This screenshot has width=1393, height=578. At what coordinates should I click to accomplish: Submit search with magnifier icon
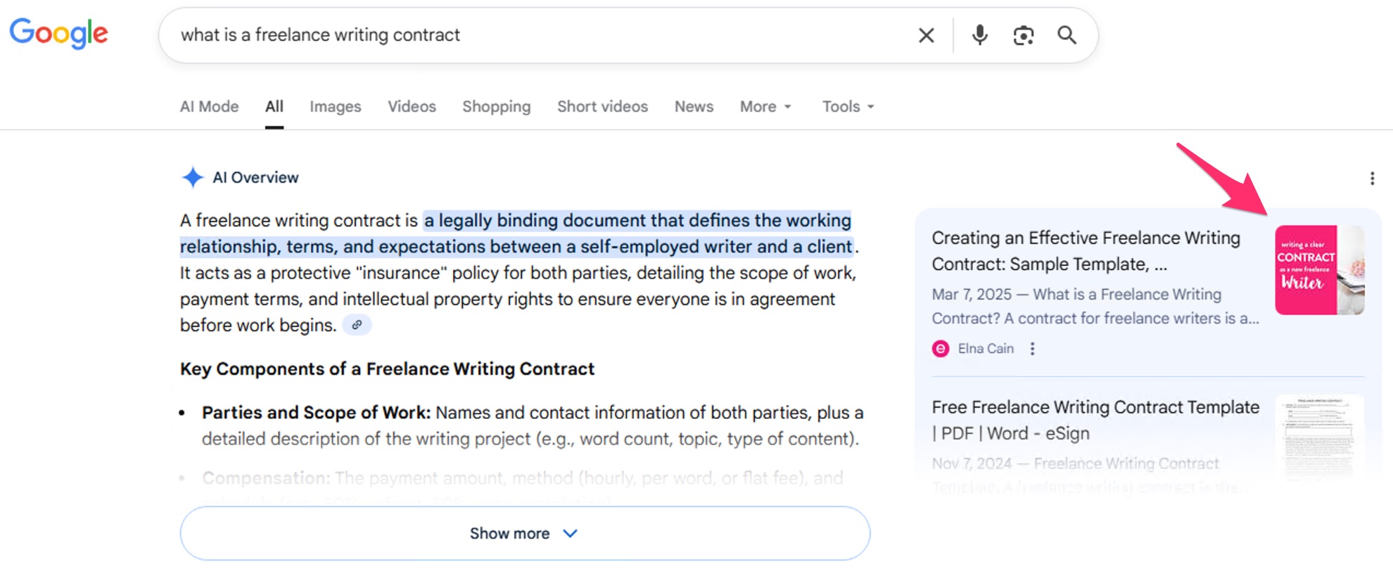(1067, 35)
